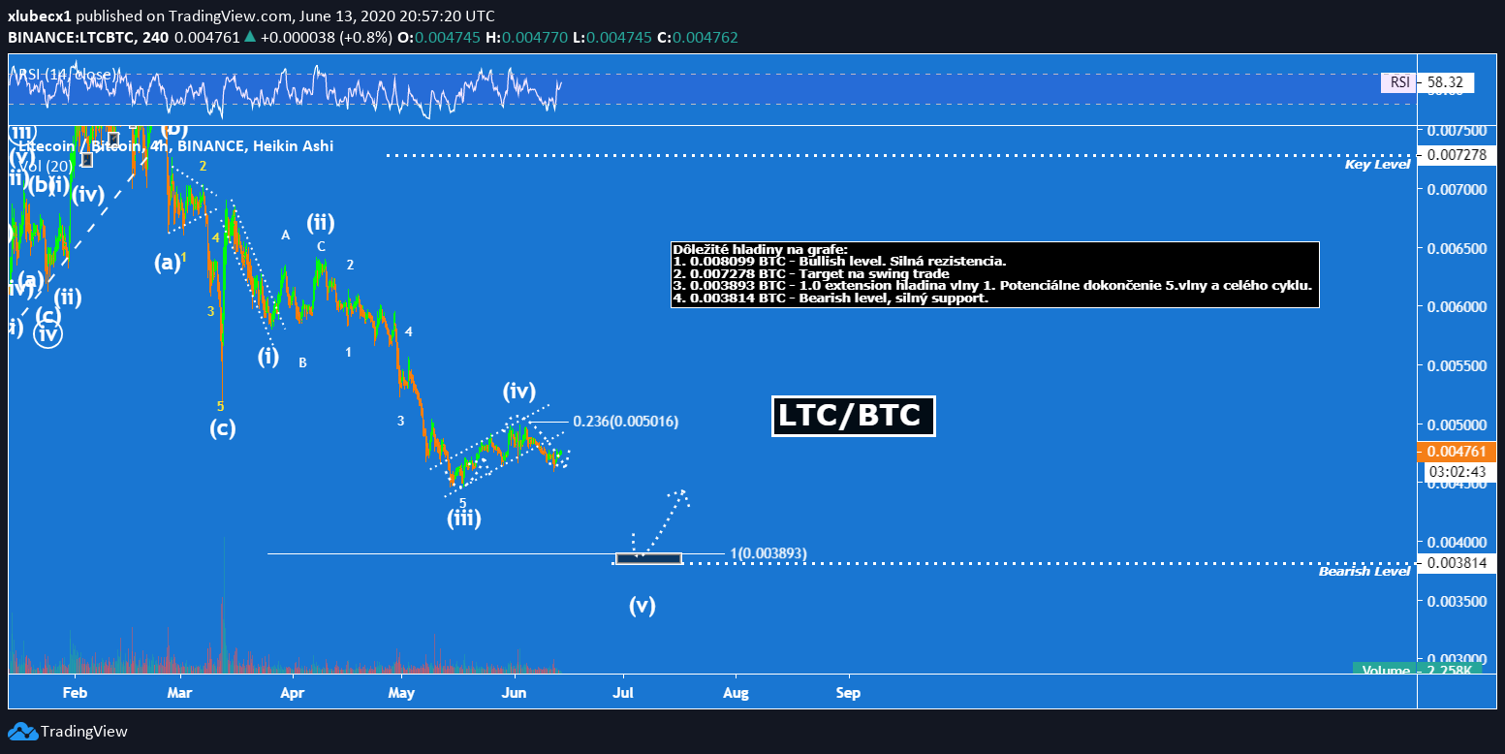
Task: Open the xlubecx1 author profile link
Action: pyautogui.click(x=38, y=16)
